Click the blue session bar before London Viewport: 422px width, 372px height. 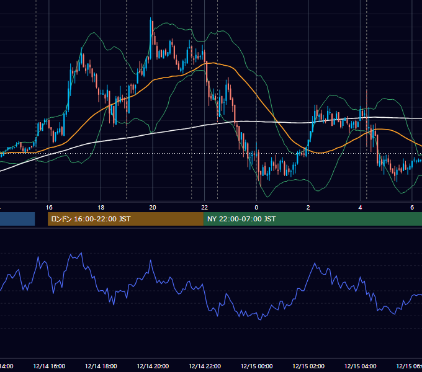17,219
